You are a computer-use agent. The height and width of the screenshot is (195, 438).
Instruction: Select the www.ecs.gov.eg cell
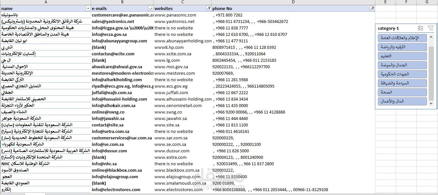pos(183,86)
